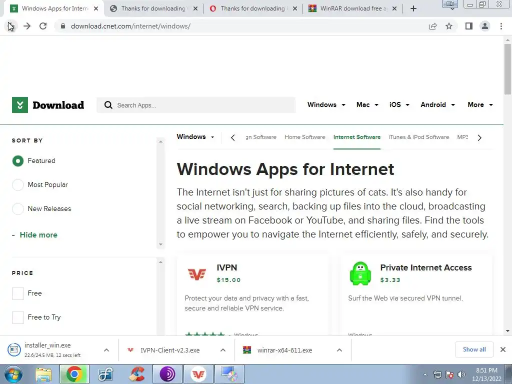The height and width of the screenshot is (384, 512).
Task: Open the Chrome profile avatar
Action: 485,26
